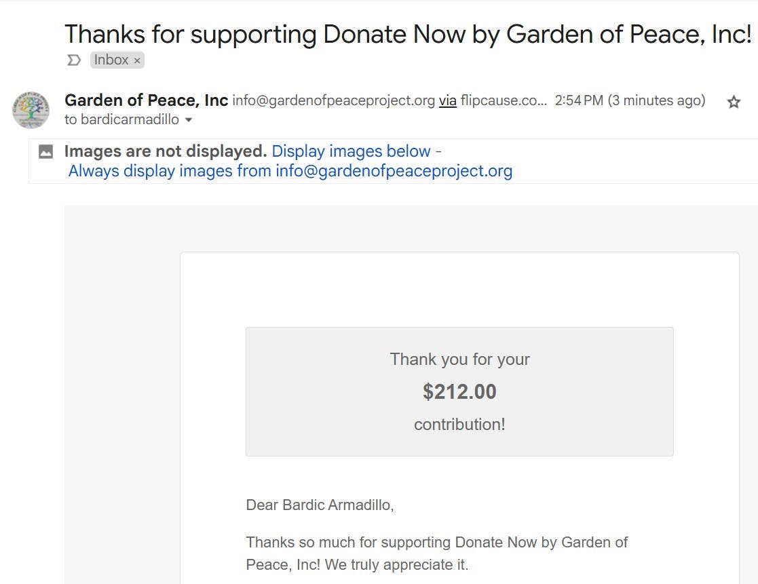Click the broken image placeholder icon
Screen dimensions: 758x584
pyautogui.click(x=46, y=151)
